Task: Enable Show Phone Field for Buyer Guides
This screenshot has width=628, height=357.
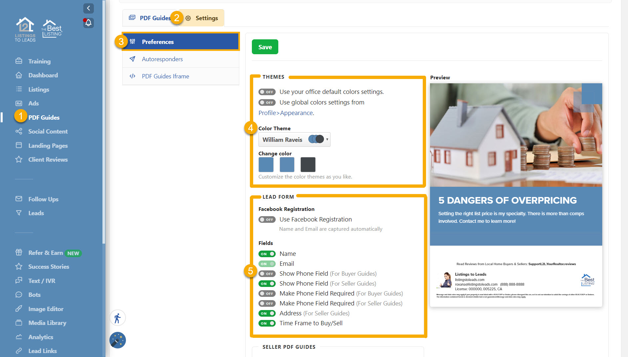Action: tap(267, 274)
